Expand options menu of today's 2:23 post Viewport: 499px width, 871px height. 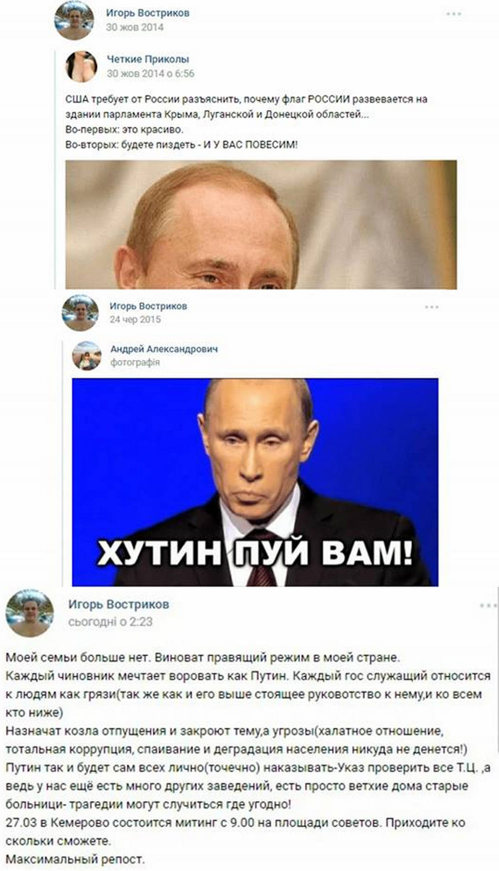pyautogui.click(x=488, y=606)
